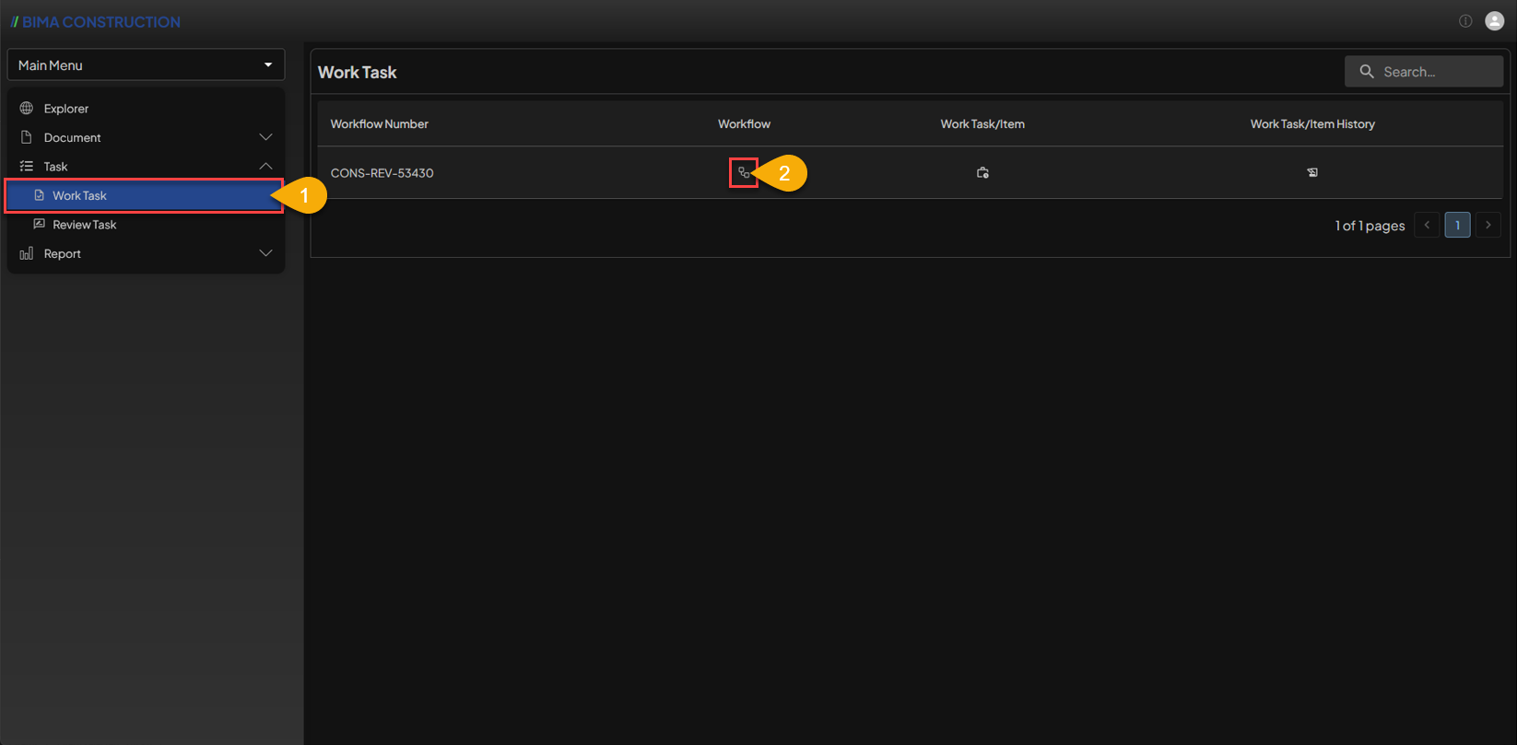The image size is (1517, 745).
Task: Open Work Task/Item History icon
Action: click(1312, 173)
